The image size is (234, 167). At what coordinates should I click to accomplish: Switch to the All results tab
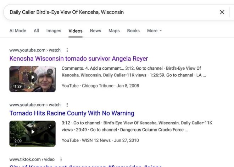pos(36,31)
